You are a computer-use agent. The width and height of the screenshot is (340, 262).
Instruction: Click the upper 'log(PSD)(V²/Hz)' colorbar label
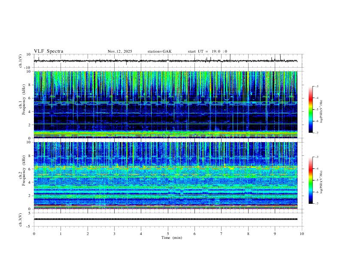coord(321,112)
